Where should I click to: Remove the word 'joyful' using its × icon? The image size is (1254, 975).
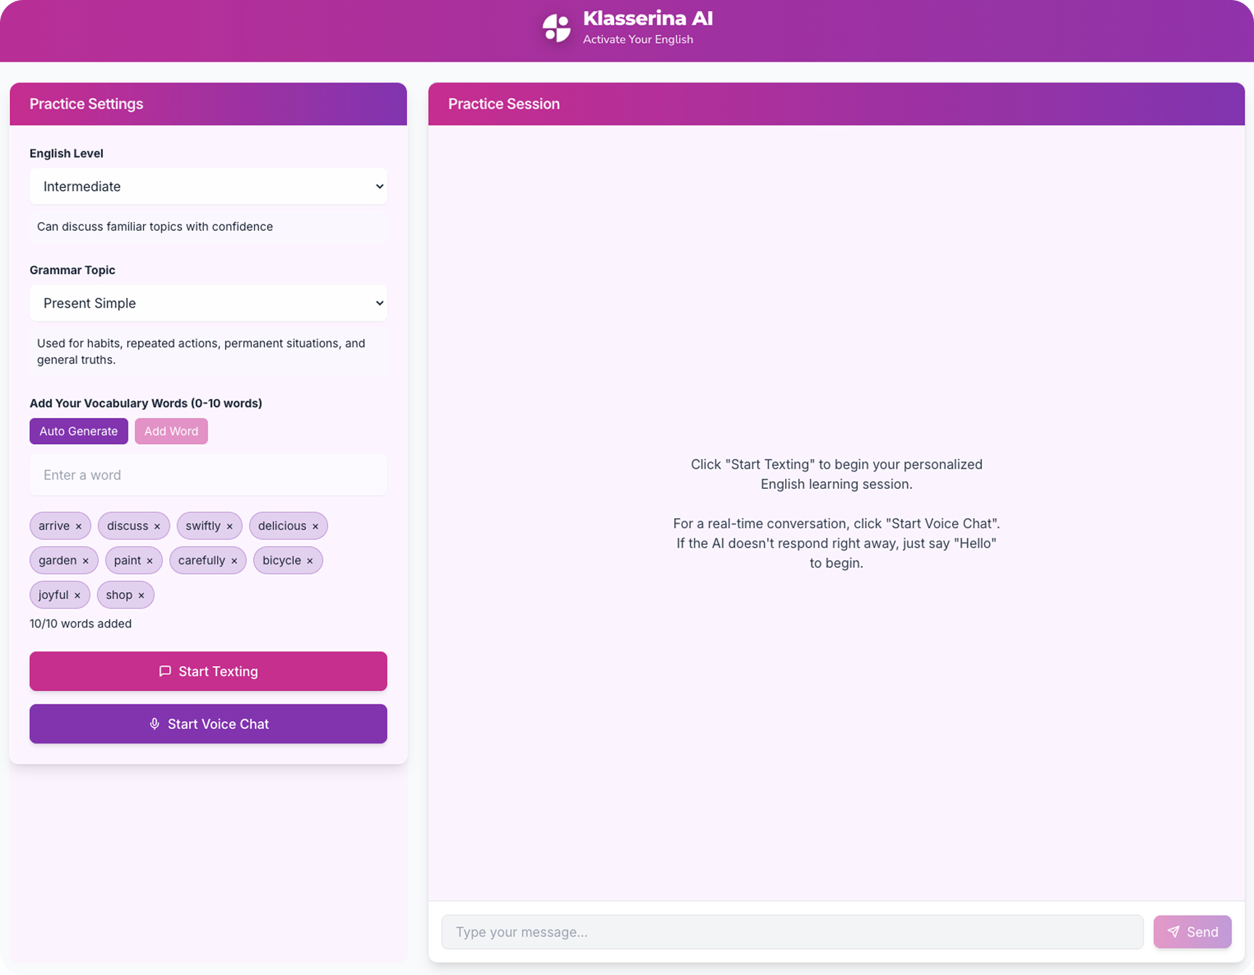(77, 594)
